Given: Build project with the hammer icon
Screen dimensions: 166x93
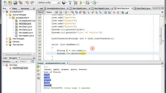Looking at the screenshot, I should 70,3.
